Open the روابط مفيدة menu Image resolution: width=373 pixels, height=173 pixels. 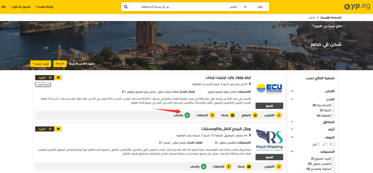pyautogui.click(x=44, y=7)
